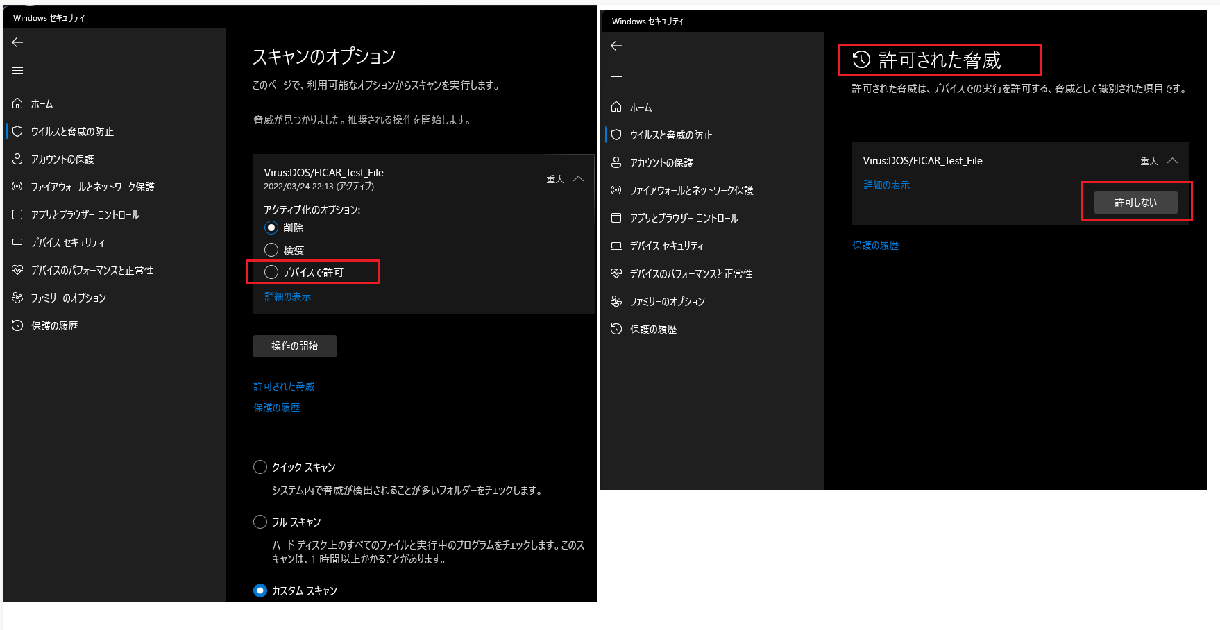Viewport: 1220px width, 630px height.
Task: Click the ファイアウォールとネットワーク保護 icon
Action: click(17, 187)
